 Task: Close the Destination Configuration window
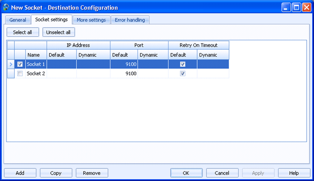click(307, 7)
